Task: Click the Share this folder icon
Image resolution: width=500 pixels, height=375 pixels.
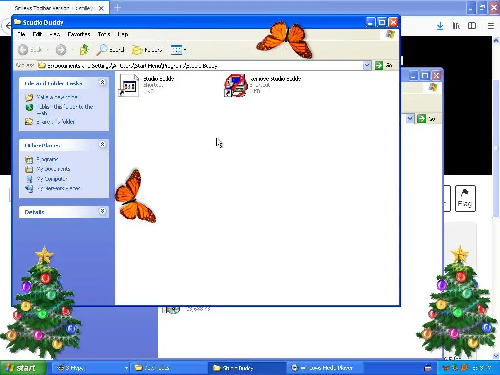Action: [x=29, y=122]
